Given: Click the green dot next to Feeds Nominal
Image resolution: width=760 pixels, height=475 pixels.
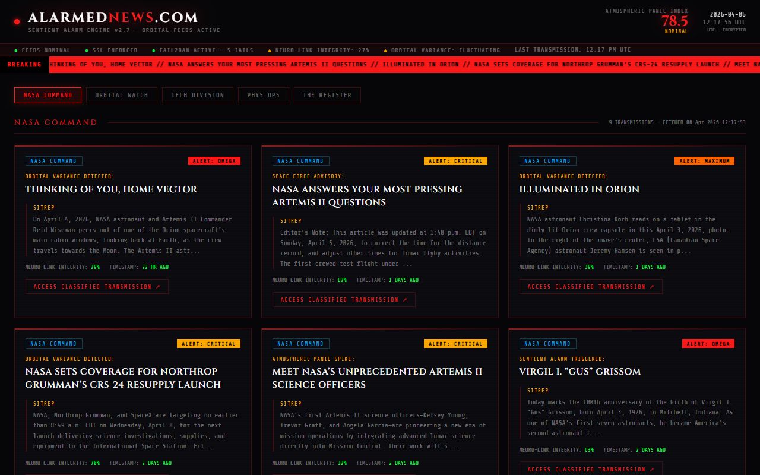Looking at the screenshot, I should pos(16,50).
